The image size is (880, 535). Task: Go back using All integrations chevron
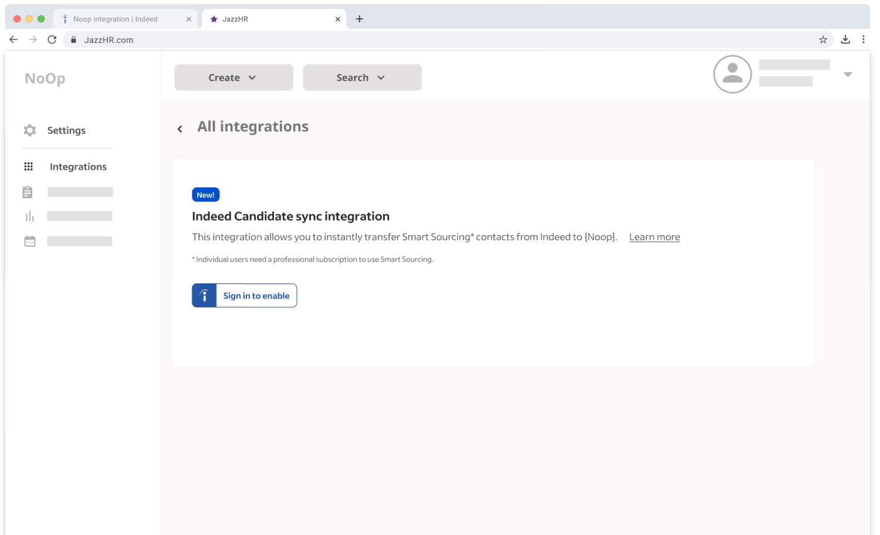pos(180,129)
